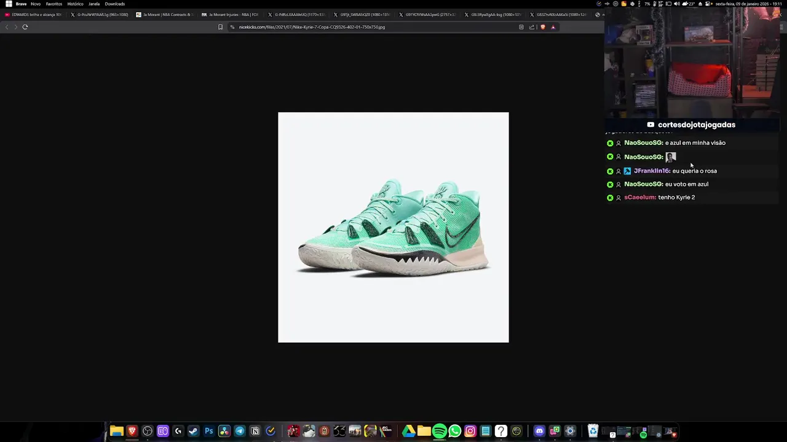Click the bookmark icon in address bar
The image size is (787, 442).
[x=220, y=27]
